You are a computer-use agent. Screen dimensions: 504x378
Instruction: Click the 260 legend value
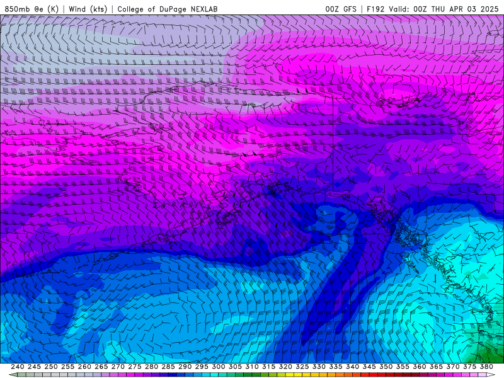click(x=84, y=367)
